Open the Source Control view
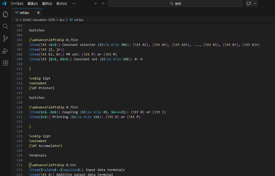Screen dimensions: 275x176 (6, 38)
